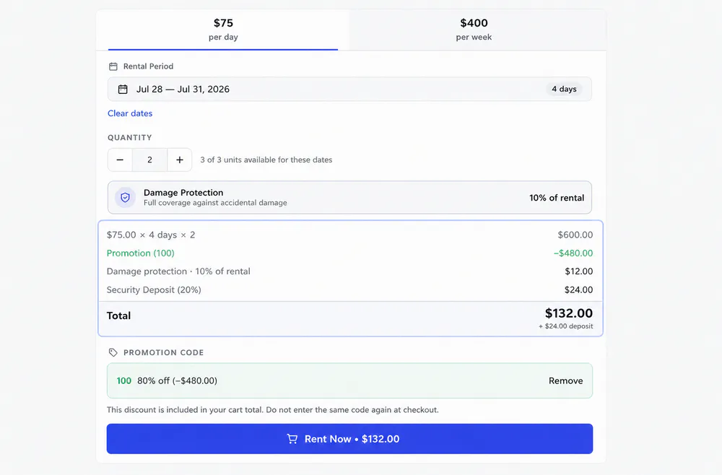Screen dimensions: 722x475
Task: Select the $75 per day tab
Action: click(223, 30)
